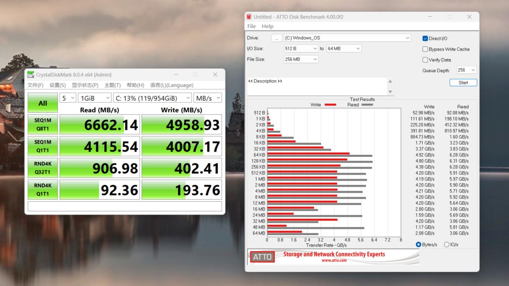Viewport: 509px width, 286px height.
Task: Open the 设置(S) menu in CrystalDiskMark
Action: pyautogui.click(x=57, y=85)
